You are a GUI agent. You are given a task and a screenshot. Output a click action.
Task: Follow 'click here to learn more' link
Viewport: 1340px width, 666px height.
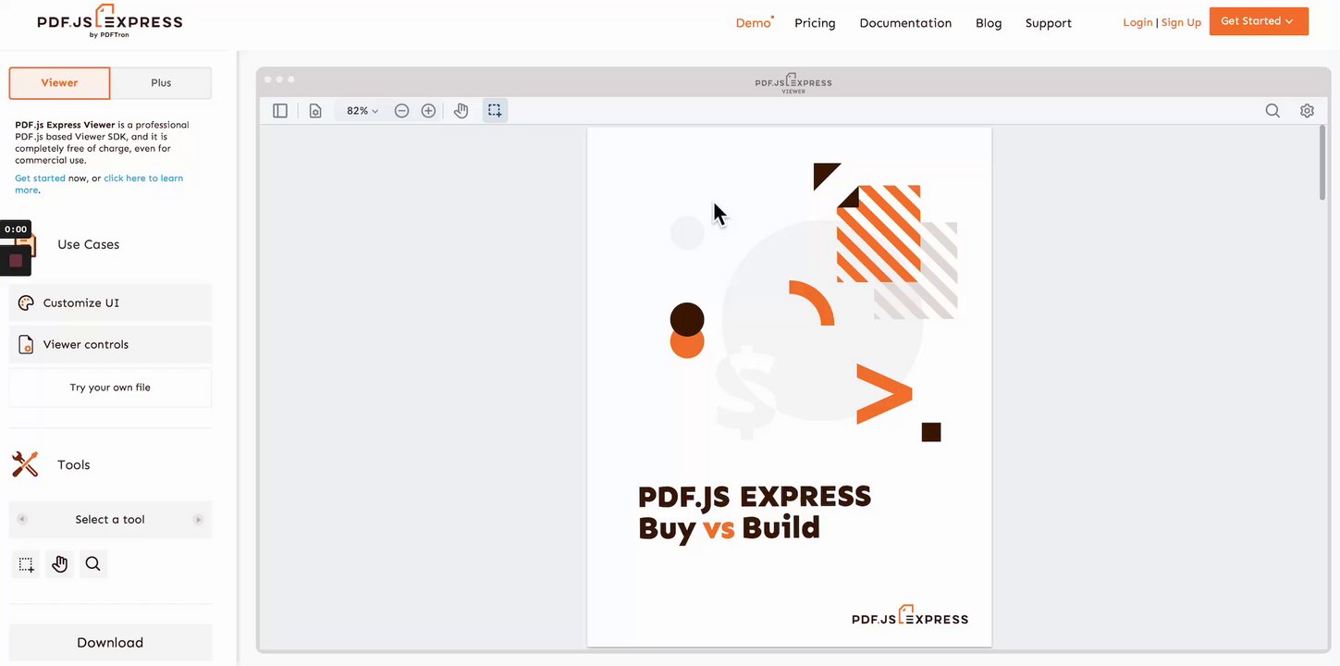(99, 184)
